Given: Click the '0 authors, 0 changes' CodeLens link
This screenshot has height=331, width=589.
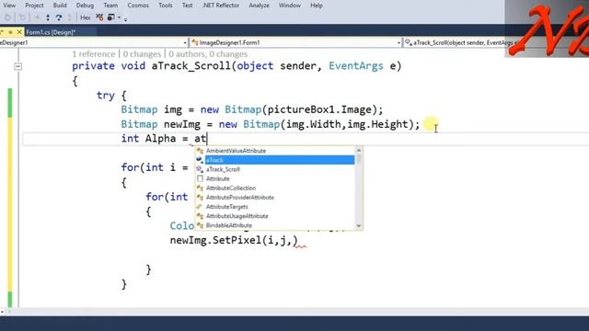Looking at the screenshot, I should 208,54.
